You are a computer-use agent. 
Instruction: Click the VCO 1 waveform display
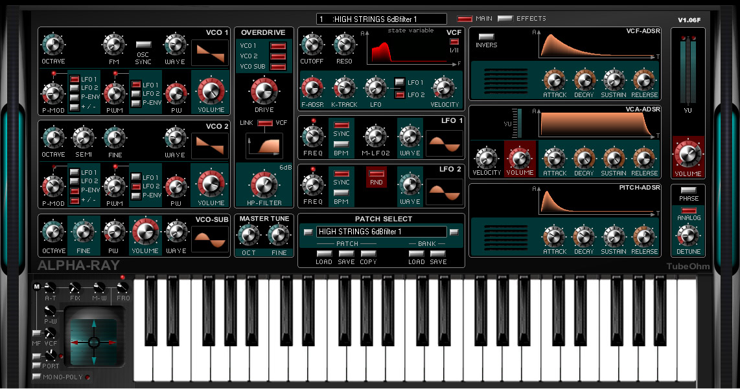(x=210, y=54)
